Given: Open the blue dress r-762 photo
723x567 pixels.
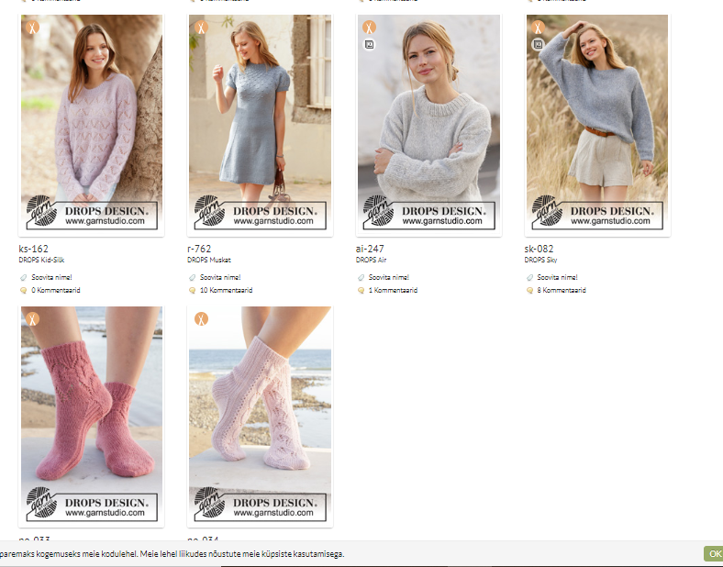Looking at the screenshot, I should pyautogui.click(x=260, y=126).
